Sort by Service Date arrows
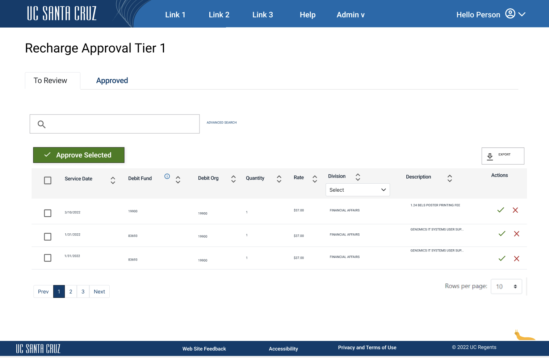The height and width of the screenshot is (358, 549). click(113, 180)
